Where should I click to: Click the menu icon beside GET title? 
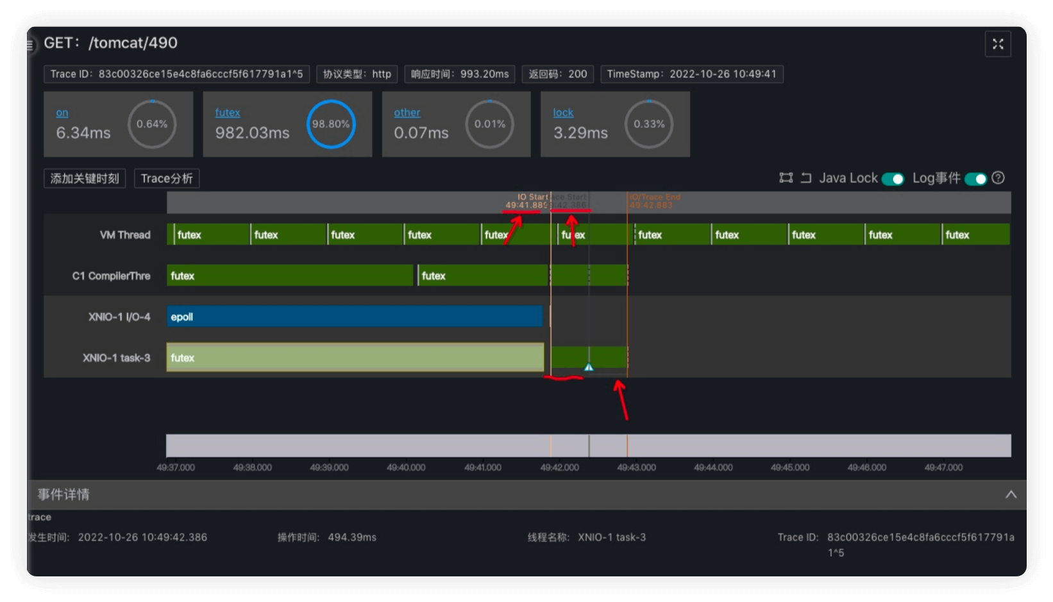tap(30, 44)
